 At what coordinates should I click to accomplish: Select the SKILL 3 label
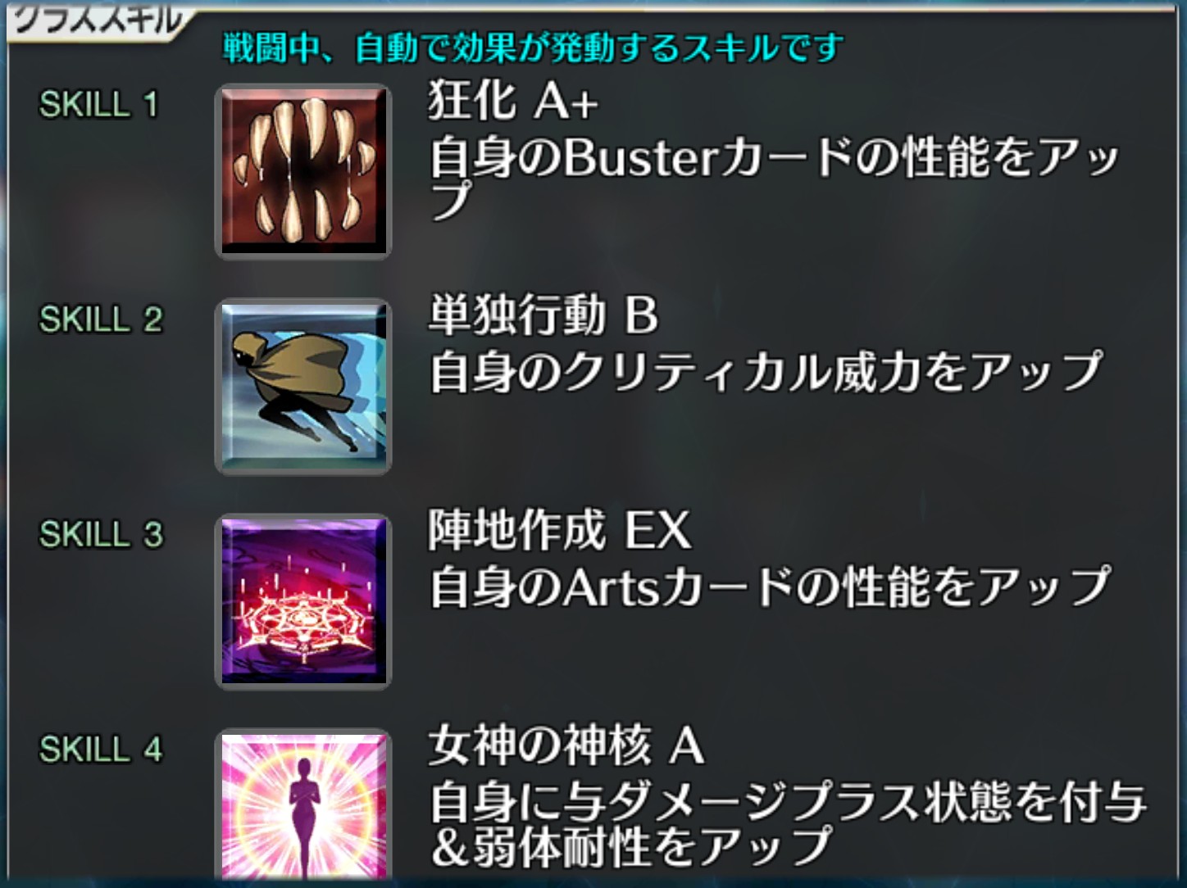pyautogui.click(x=101, y=534)
